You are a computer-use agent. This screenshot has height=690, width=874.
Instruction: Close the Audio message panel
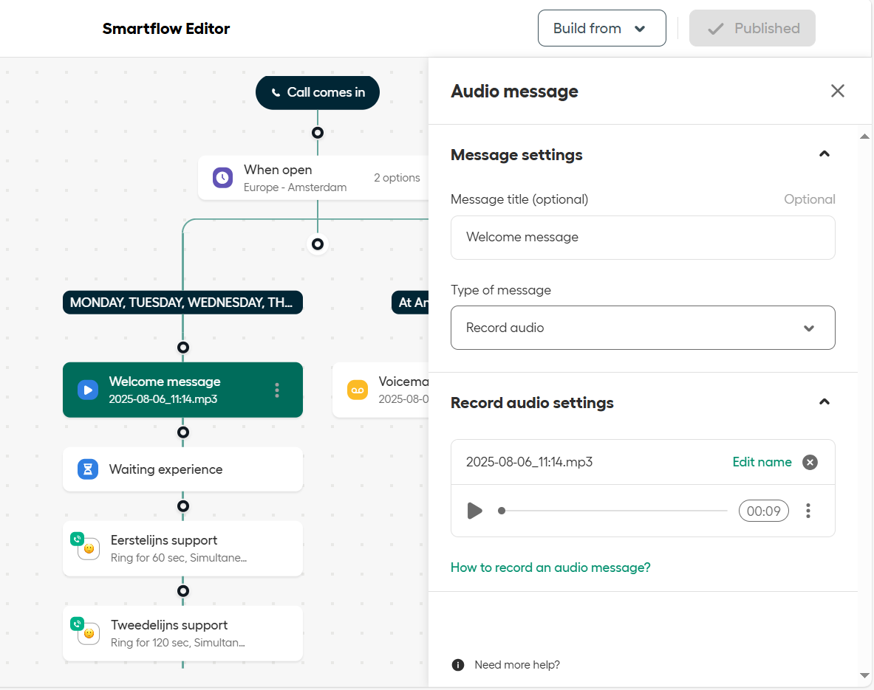(x=837, y=91)
